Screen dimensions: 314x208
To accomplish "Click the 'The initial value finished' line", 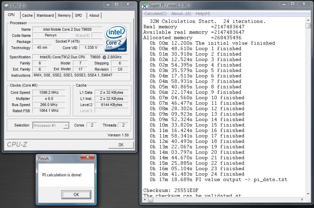I will (x=212, y=43).
